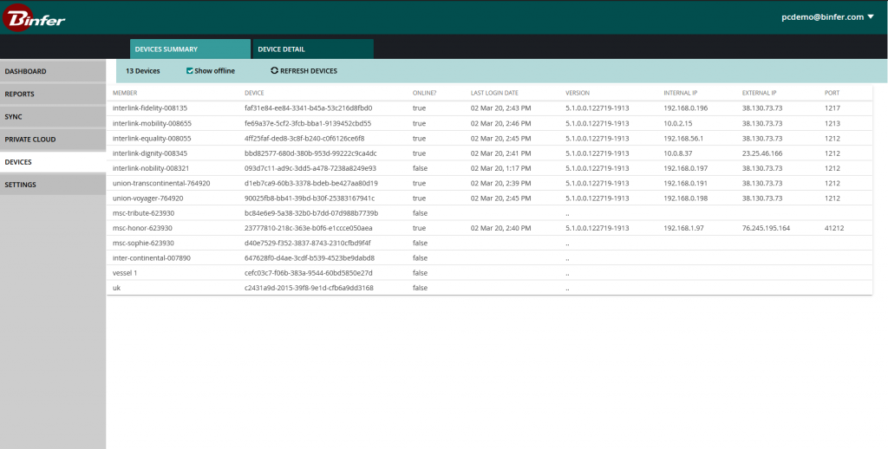Select member interlink-dignity-008345
The height and width of the screenshot is (449, 888).
click(150, 153)
